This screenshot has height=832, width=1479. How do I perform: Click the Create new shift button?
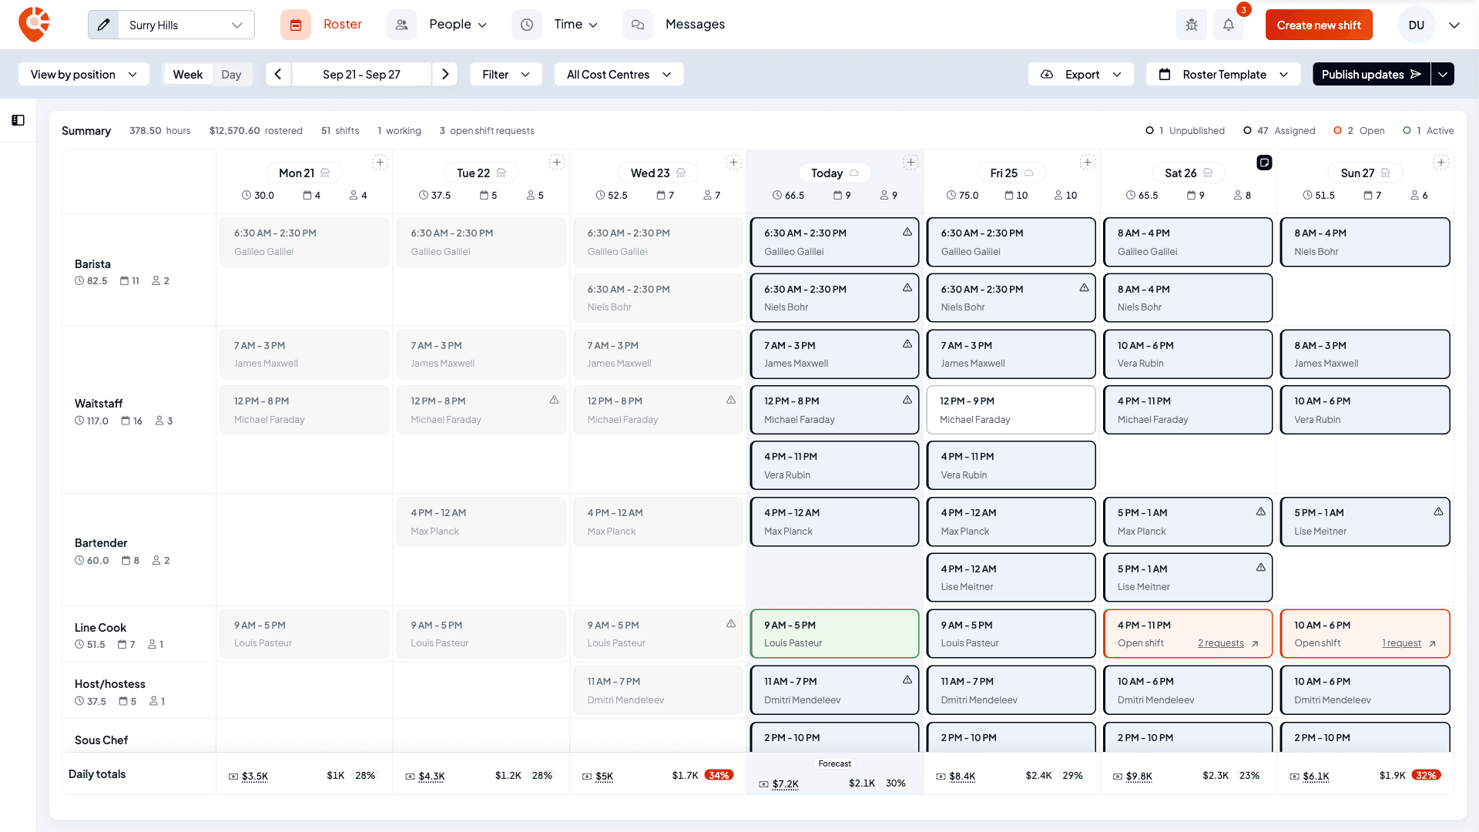coord(1319,25)
